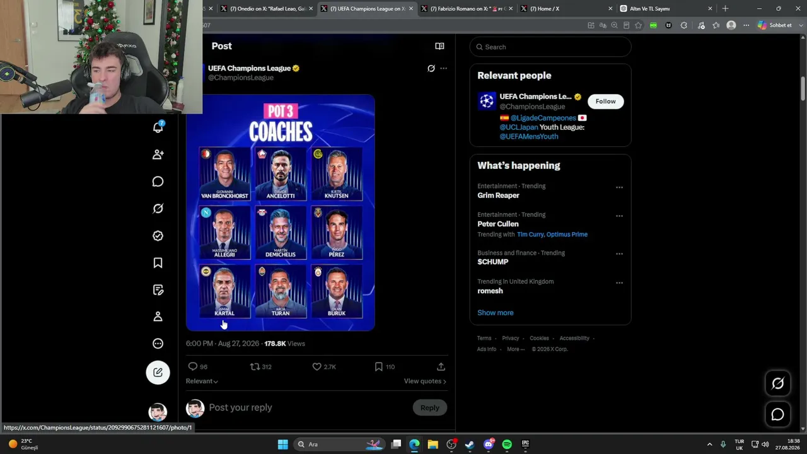The image size is (807, 454).
Task: Click Grok icon on the Champions League post
Action: (431, 68)
